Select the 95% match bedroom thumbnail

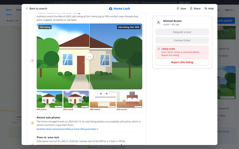129,99
